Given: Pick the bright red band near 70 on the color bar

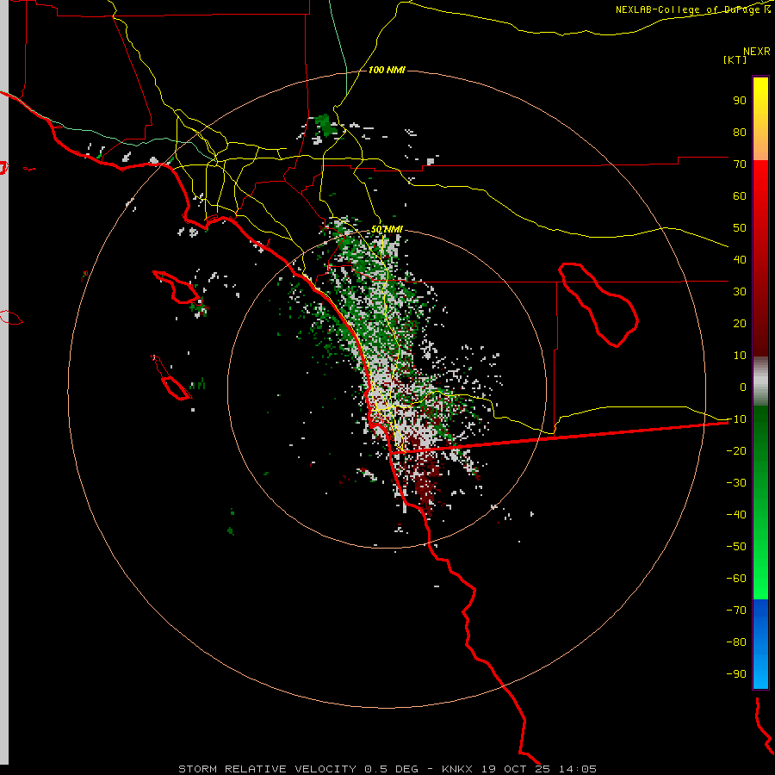Looking at the screenshot, I should tap(760, 178).
